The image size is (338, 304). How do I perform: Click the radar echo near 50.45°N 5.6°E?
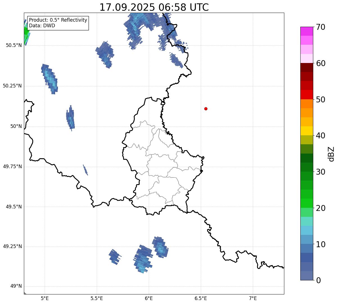tap(105, 54)
